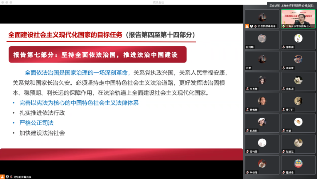Screen dimensions: 317x179
Task: Click the muted mic icon next to 曹子轩
Action: click(x=284, y=109)
